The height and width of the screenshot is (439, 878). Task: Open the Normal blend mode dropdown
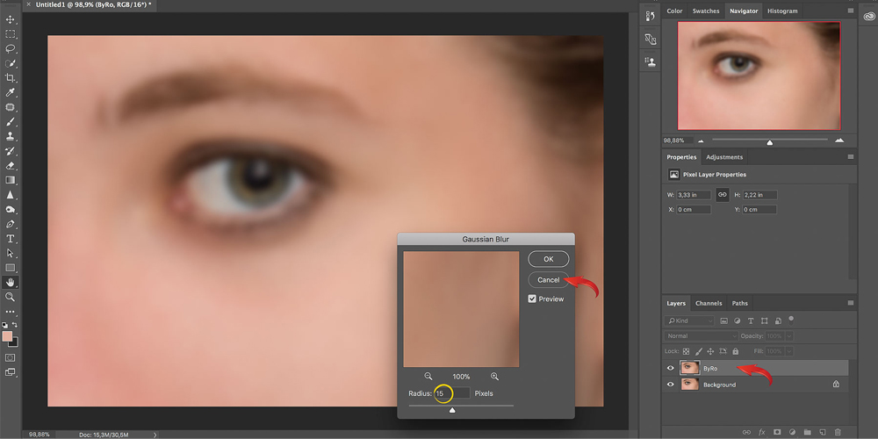coord(702,336)
